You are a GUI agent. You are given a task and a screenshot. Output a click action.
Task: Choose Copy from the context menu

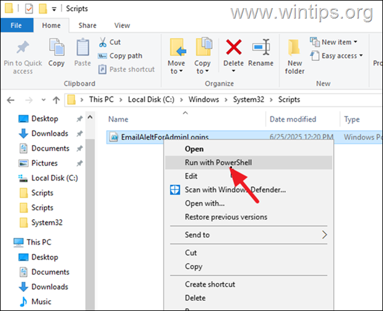coord(248,266)
